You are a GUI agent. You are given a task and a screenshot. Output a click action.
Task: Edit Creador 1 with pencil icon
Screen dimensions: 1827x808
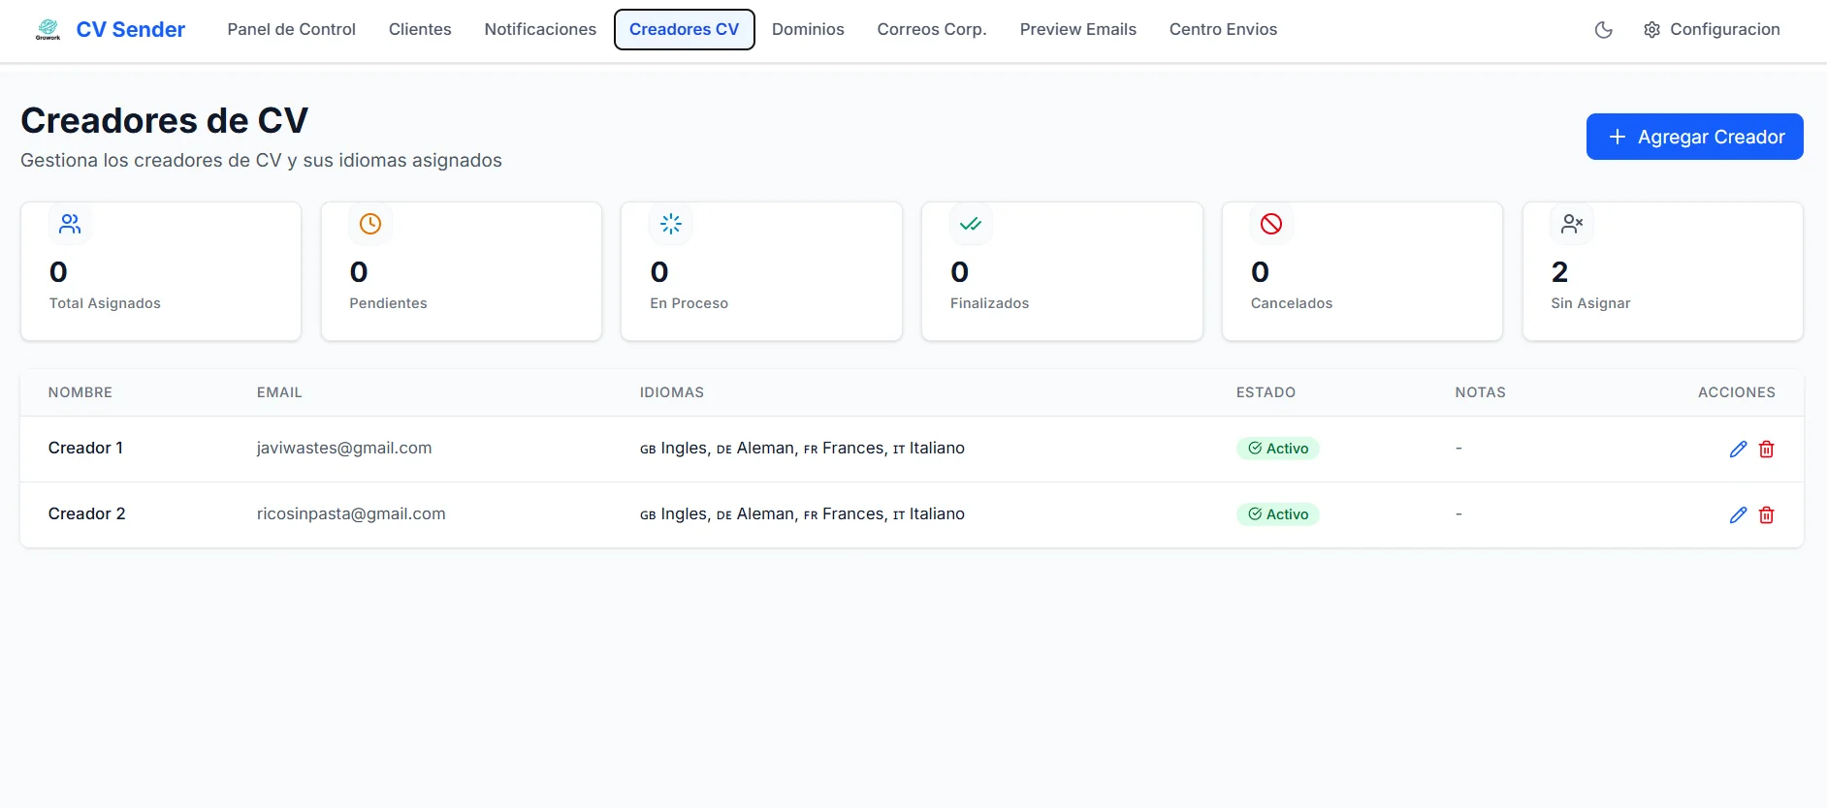coord(1738,449)
